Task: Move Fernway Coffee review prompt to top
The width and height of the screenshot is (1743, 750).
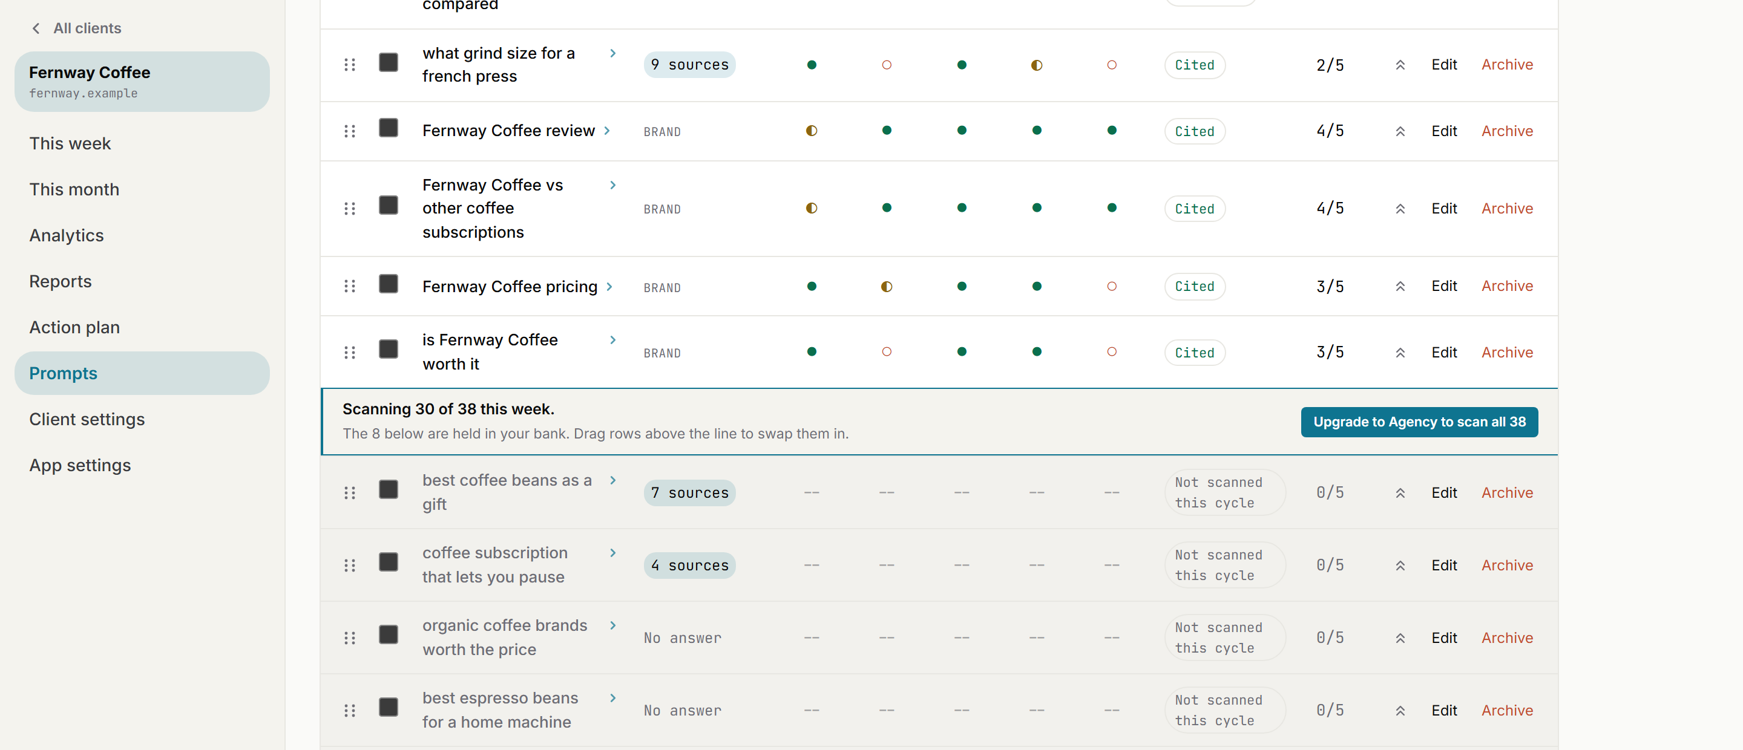Action: (1400, 131)
